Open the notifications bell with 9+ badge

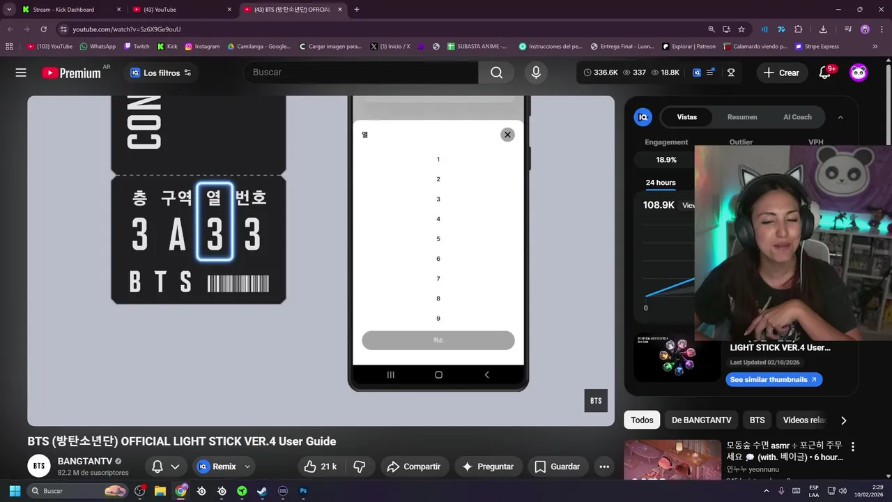pos(826,73)
